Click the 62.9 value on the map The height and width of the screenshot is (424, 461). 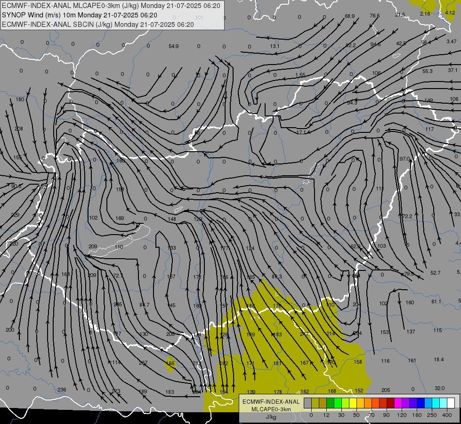tap(355, 246)
